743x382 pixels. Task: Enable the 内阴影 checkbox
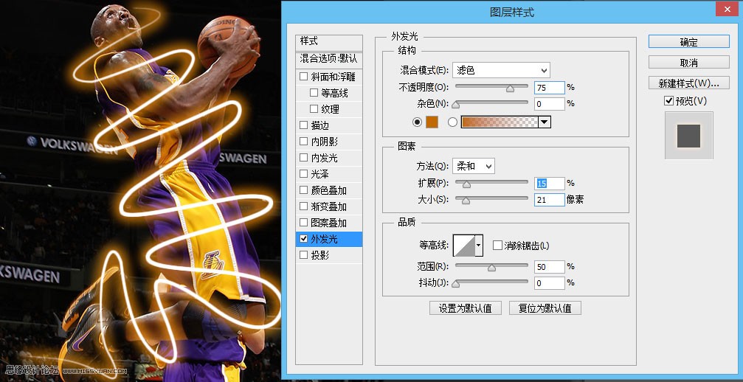pos(304,142)
